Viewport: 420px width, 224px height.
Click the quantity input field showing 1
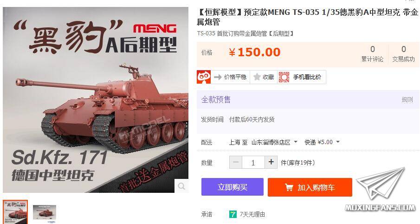[253, 162]
